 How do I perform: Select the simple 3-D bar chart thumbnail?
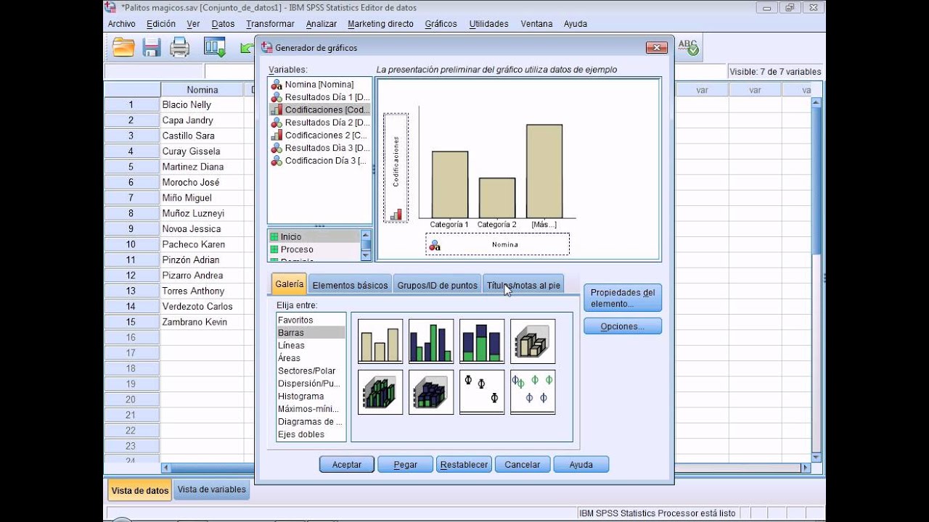[533, 341]
